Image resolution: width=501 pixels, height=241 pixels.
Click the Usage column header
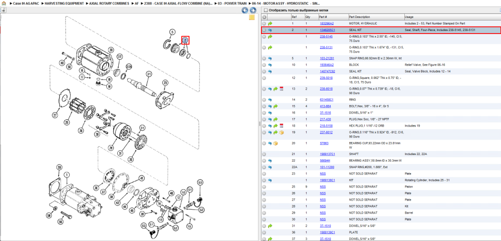pyautogui.click(x=452, y=17)
